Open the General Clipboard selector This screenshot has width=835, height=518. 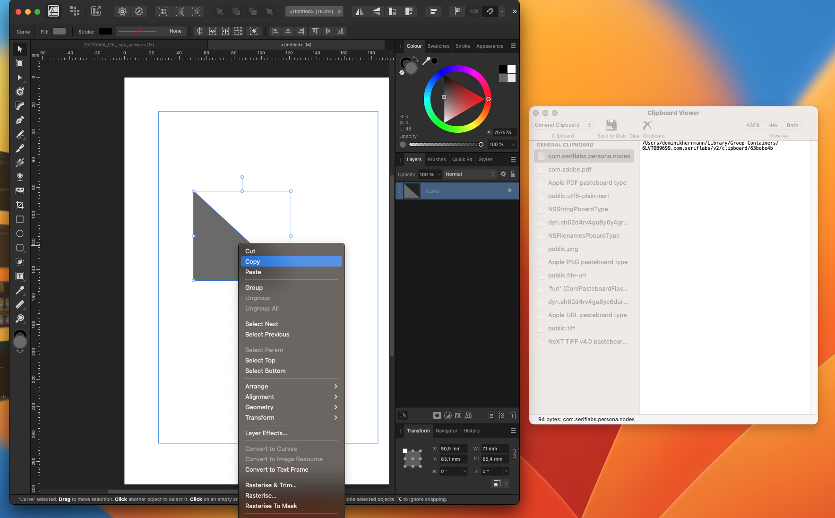pos(562,125)
